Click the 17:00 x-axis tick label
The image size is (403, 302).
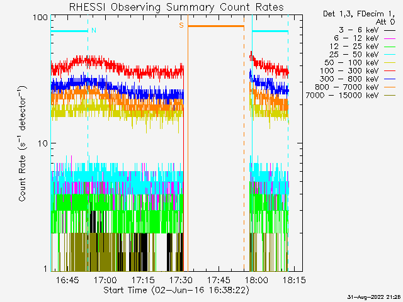(105, 280)
